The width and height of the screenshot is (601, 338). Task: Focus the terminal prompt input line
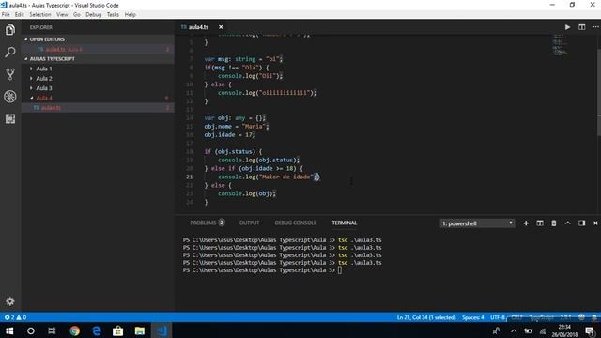(x=340, y=270)
